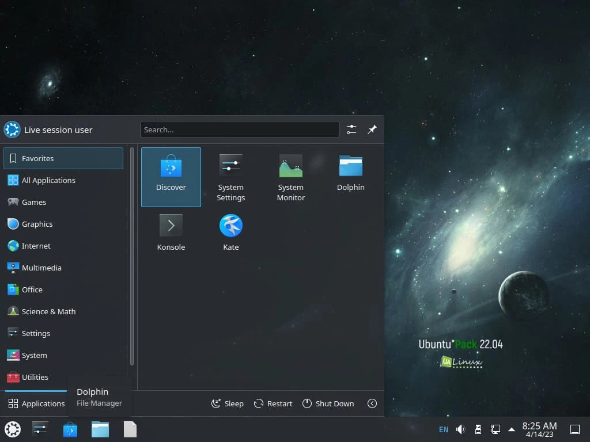The width and height of the screenshot is (590, 442).
Task: Open the Games category
Action: coord(63,202)
